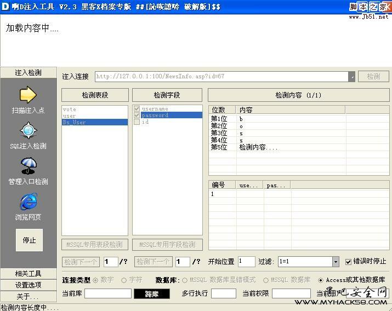Choose the MSSQL 数据库 radio button
Image resolution: width=392 pixels, height=311 pixels.
point(266,280)
